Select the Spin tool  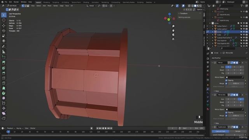point(4,93)
